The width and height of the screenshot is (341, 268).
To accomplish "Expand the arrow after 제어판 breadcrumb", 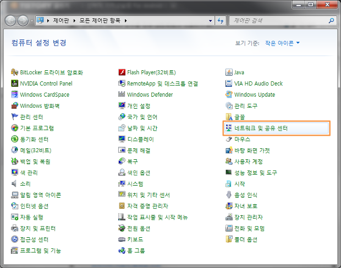I will [74, 21].
